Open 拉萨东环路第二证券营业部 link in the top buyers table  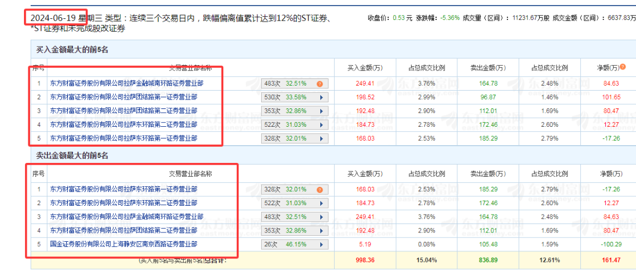(x=124, y=124)
